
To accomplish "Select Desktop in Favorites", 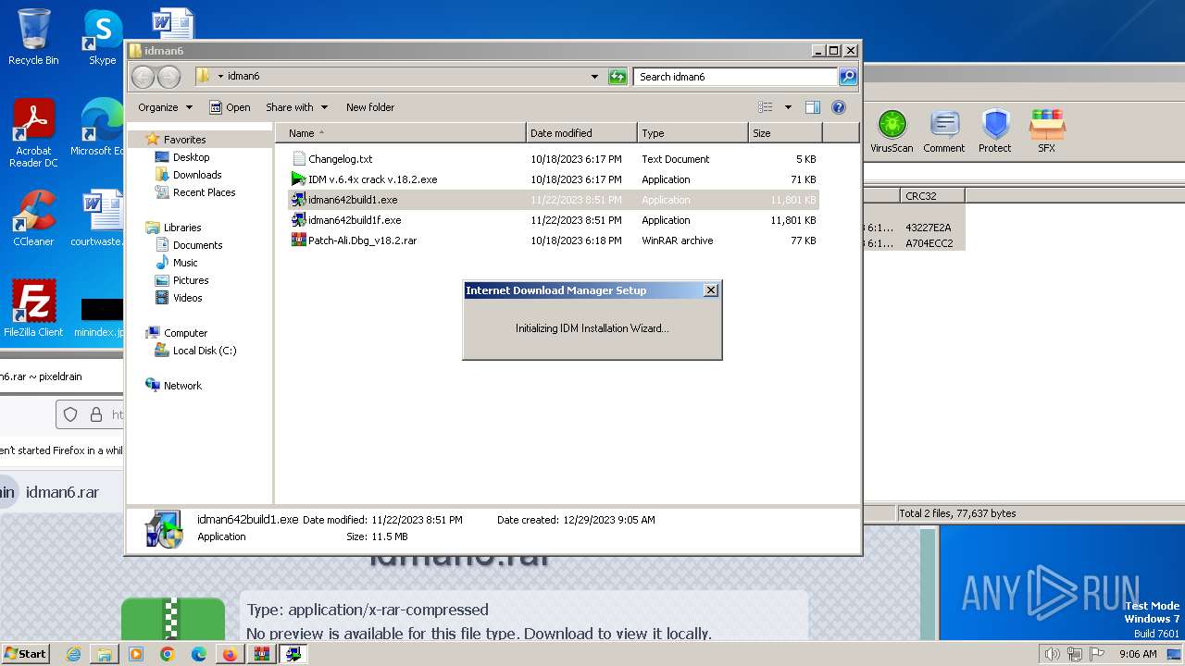I will click(191, 157).
